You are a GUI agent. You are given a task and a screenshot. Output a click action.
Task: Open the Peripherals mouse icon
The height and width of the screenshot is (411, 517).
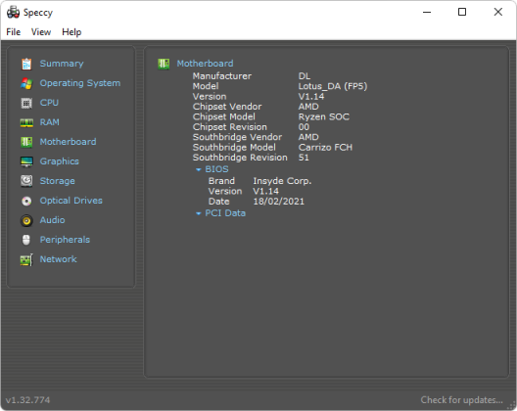[x=26, y=240]
